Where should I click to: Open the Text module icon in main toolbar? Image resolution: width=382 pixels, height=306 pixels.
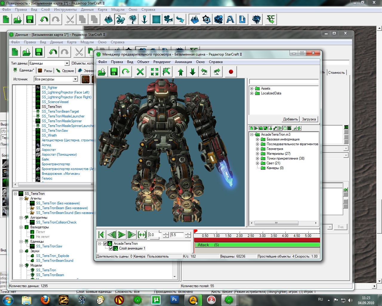click(x=230, y=20)
